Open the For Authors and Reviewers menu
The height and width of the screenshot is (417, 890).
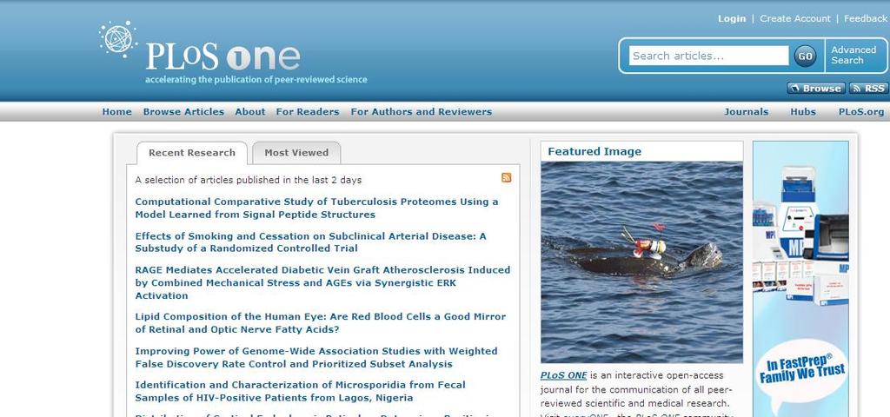pos(422,112)
